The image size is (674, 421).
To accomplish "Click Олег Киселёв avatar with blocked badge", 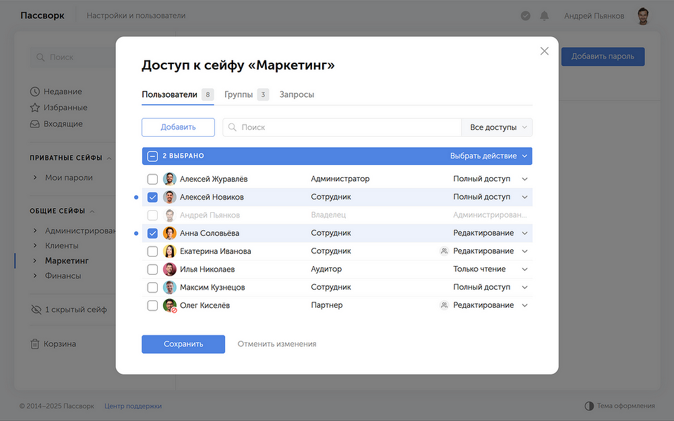I will click(x=170, y=305).
